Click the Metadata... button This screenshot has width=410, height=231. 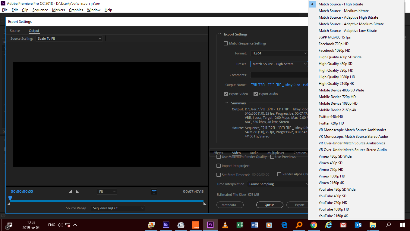pyautogui.click(x=230, y=205)
